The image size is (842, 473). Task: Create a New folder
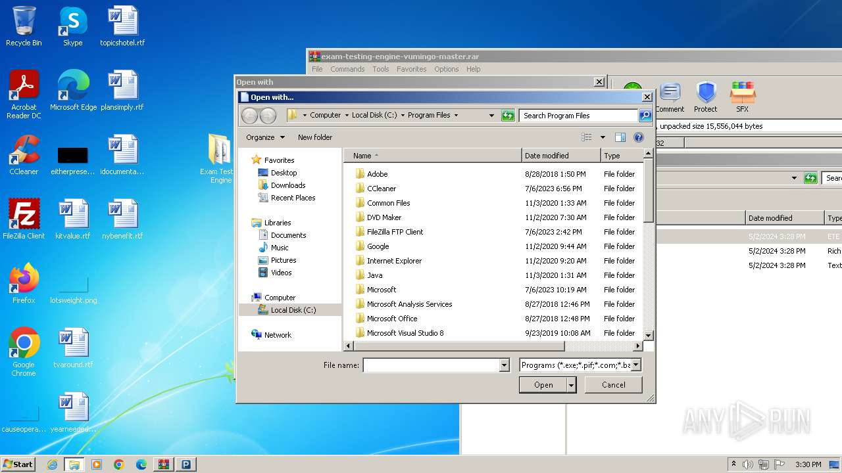[315, 137]
